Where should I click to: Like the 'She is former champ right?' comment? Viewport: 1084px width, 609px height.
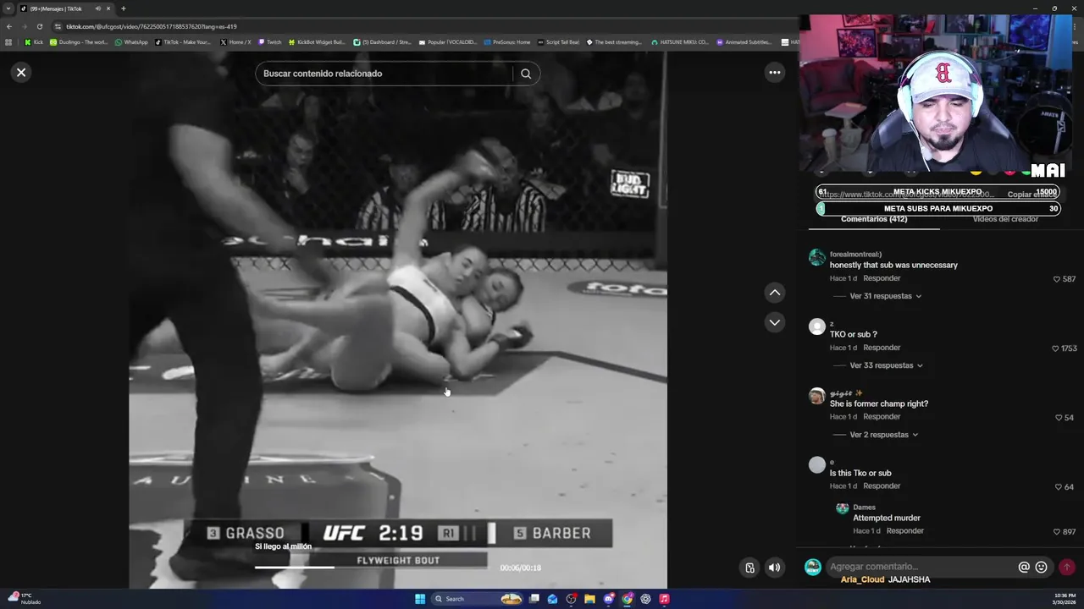(x=1058, y=418)
